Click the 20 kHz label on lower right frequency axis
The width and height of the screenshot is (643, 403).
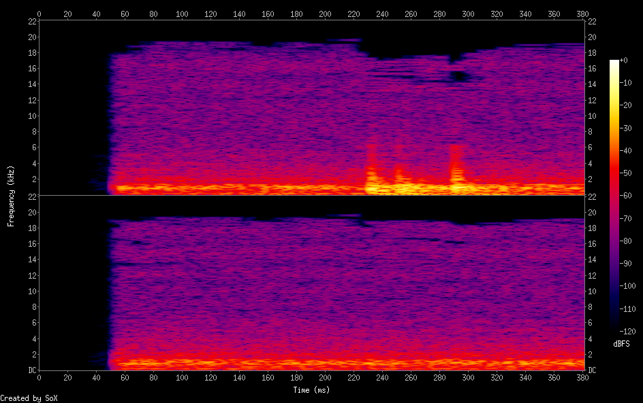[592, 212]
